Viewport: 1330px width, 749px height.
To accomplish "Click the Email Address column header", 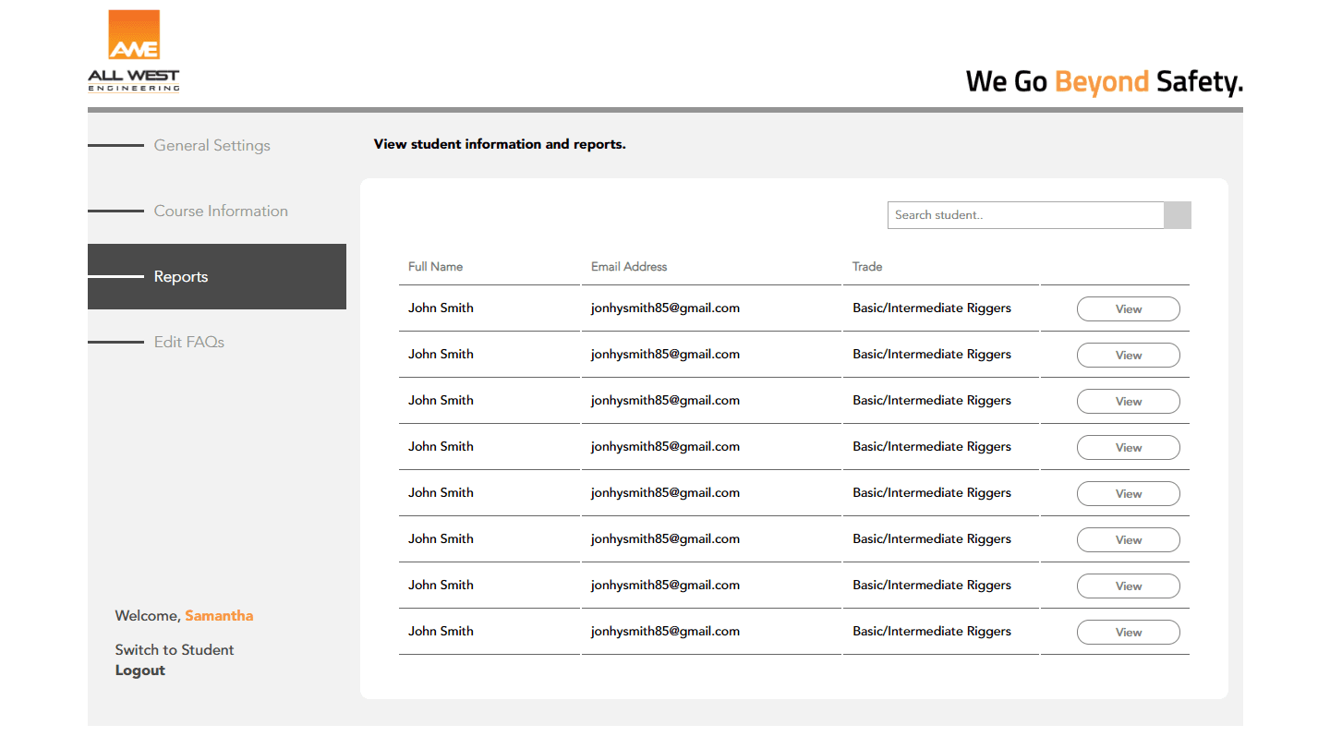I will pyautogui.click(x=629, y=267).
